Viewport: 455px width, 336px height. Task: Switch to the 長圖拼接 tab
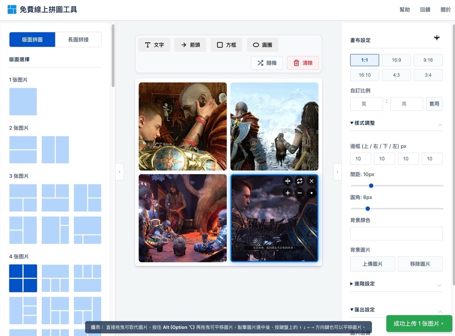pyautogui.click(x=78, y=40)
